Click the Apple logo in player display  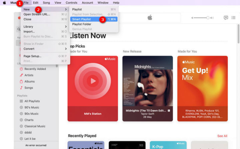[150, 18]
